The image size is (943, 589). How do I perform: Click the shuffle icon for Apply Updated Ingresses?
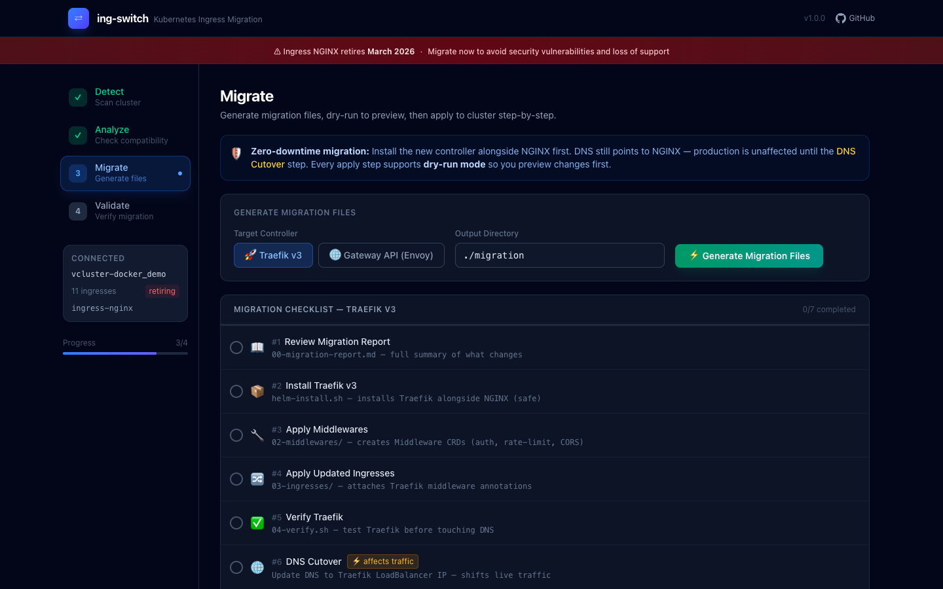pos(257,479)
